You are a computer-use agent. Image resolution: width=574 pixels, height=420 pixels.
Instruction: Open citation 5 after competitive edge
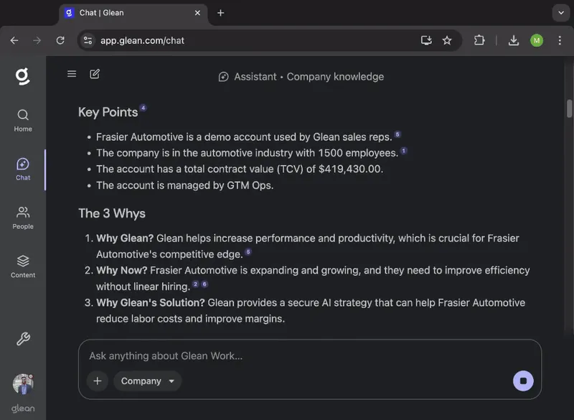click(x=248, y=252)
